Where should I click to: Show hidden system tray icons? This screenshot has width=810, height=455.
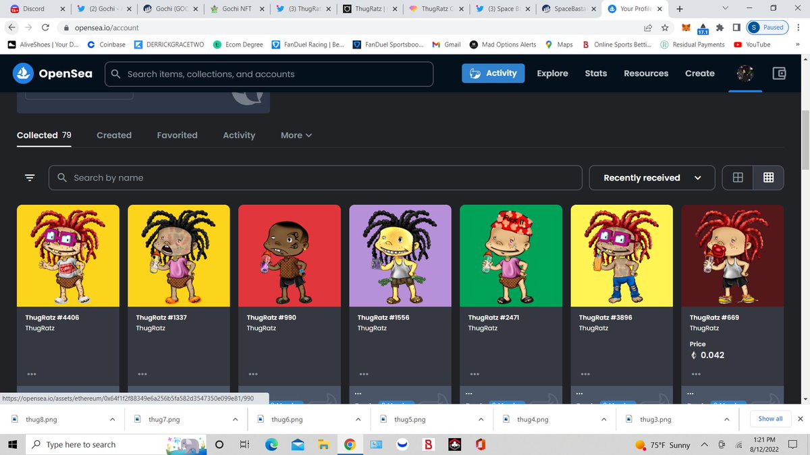point(704,444)
